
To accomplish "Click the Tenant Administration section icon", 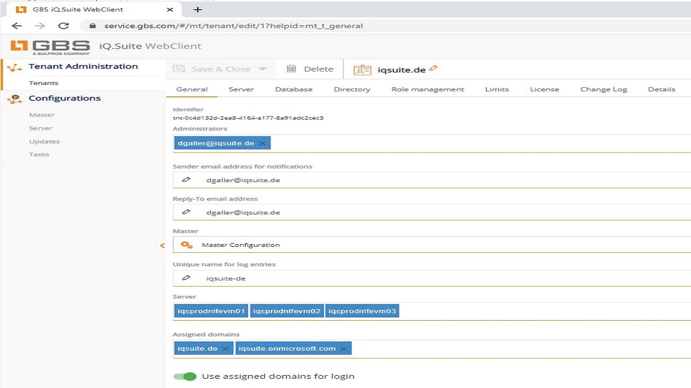I will 15,67.
